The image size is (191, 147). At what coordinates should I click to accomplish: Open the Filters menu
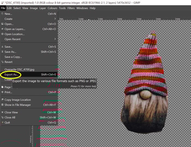pos(71,8)
